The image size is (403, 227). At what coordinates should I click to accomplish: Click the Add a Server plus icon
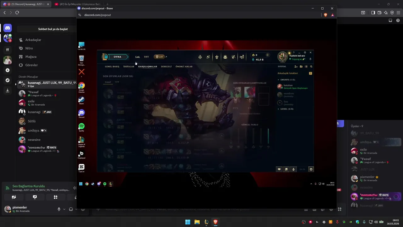tap(8, 70)
